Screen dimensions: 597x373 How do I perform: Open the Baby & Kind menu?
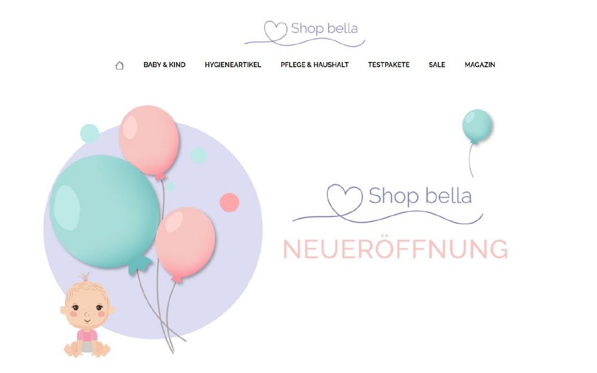pyautogui.click(x=165, y=64)
